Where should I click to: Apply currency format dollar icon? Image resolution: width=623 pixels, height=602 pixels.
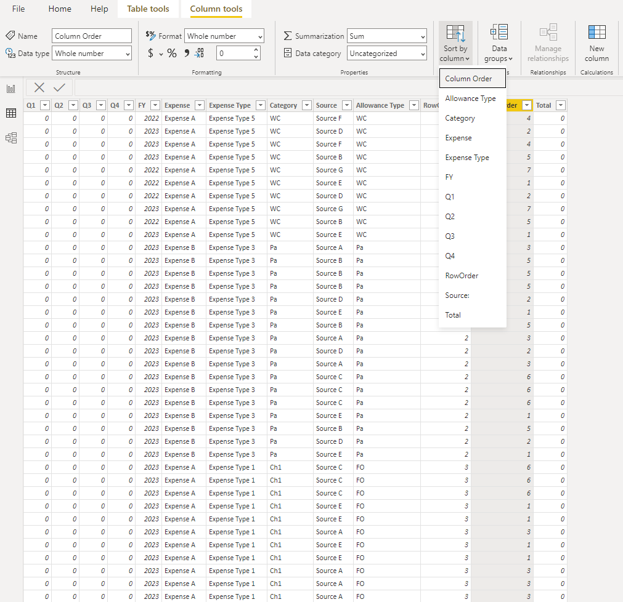[x=150, y=53]
